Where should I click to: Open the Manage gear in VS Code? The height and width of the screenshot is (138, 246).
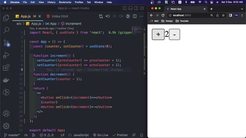tap(6, 126)
